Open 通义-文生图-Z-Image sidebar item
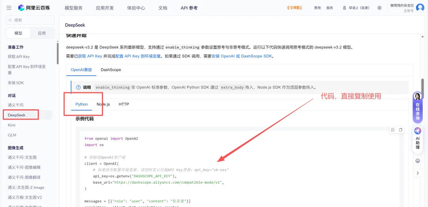This screenshot has width=428, height=207. point(26,187)
